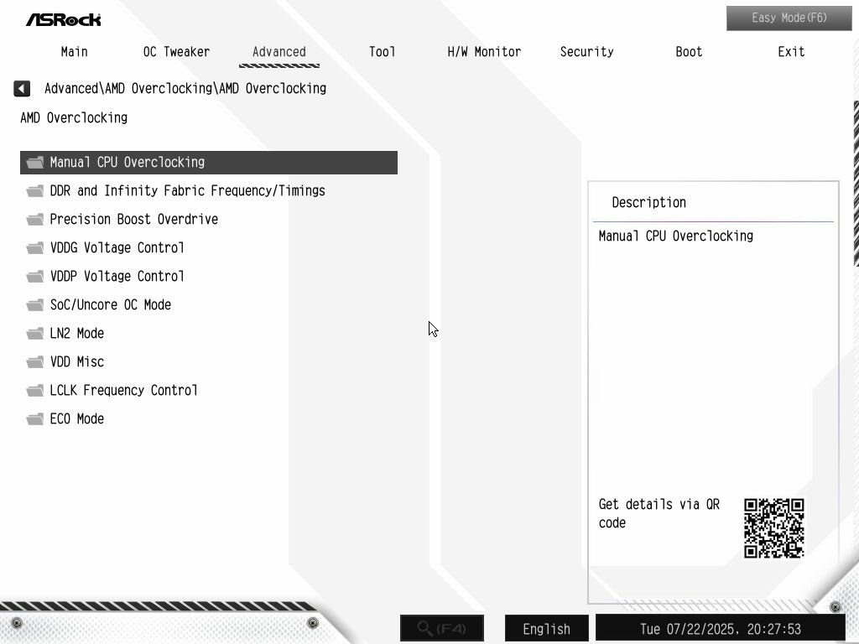Viewport: 859px width, 644px height.
Task: Click the date and time display
Action: point(721,628)
